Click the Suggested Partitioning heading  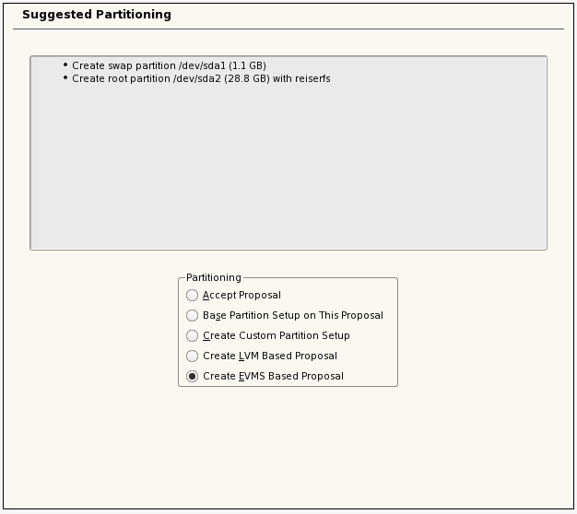[x=96, y=16]
